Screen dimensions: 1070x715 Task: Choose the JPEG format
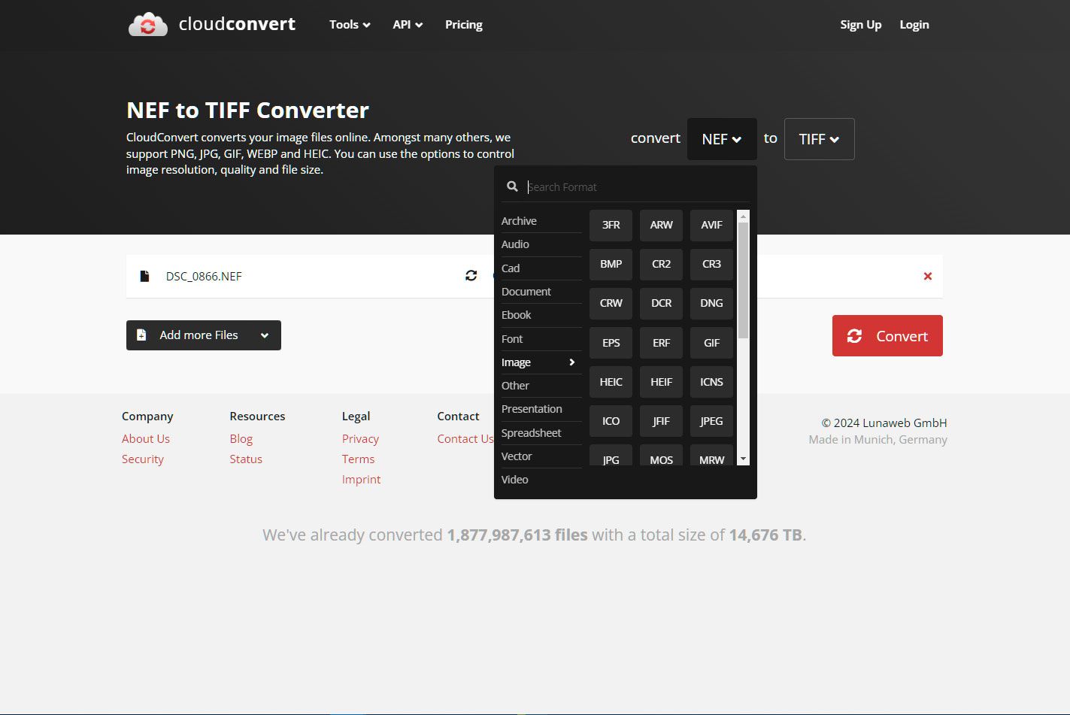coord(711,421)
